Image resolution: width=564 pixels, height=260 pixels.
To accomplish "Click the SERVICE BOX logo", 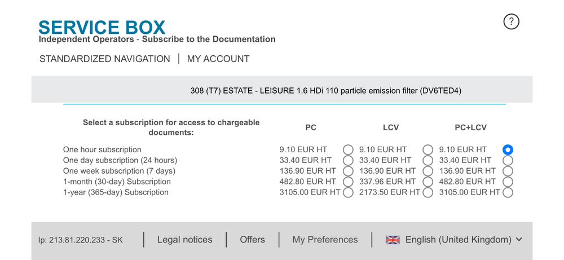I will tap(102, 27).
